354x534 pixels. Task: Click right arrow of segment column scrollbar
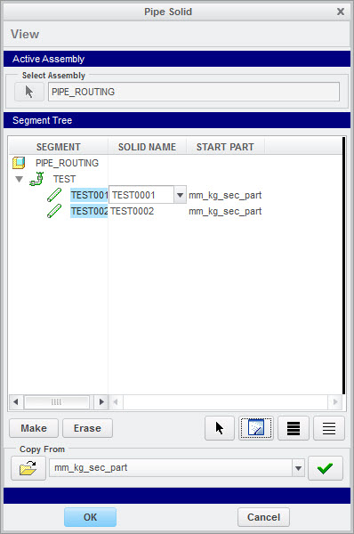pyautogui.click(x=101, y=402)
